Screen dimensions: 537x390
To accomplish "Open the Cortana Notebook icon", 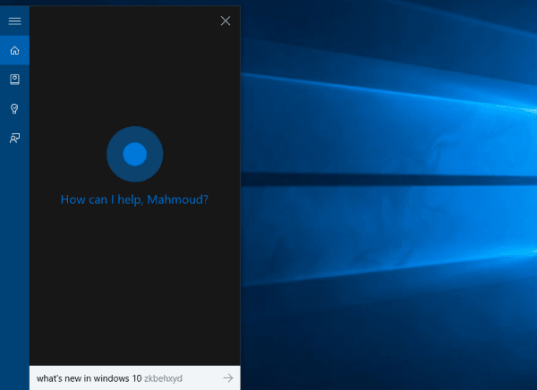I will [14, 80].
